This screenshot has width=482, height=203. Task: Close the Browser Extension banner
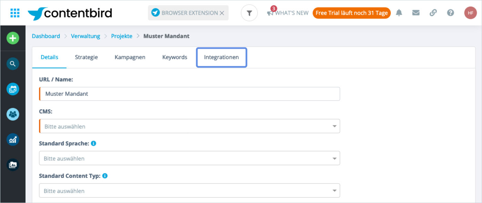(x=222, y=13)
